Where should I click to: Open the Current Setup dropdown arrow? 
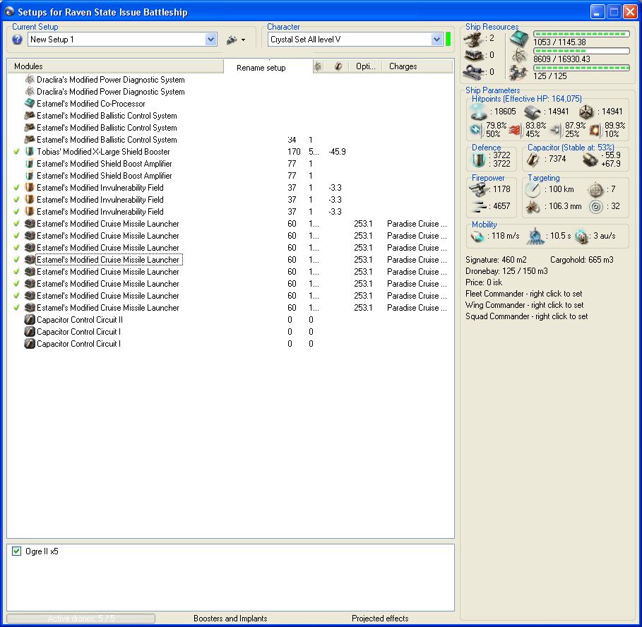tap(210, 40)
